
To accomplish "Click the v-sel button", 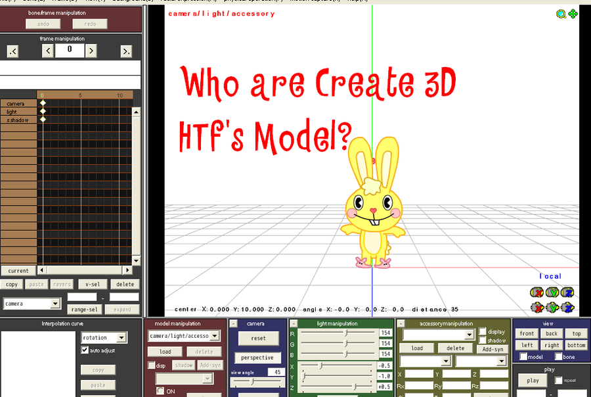I will (x=93, y=284).
